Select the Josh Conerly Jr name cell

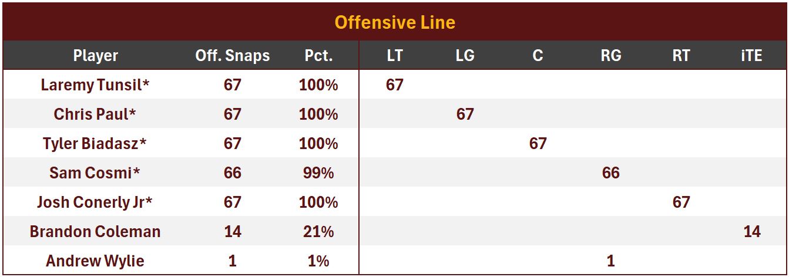click(95, 202)
